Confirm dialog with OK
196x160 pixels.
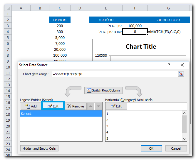pos(151,148)
